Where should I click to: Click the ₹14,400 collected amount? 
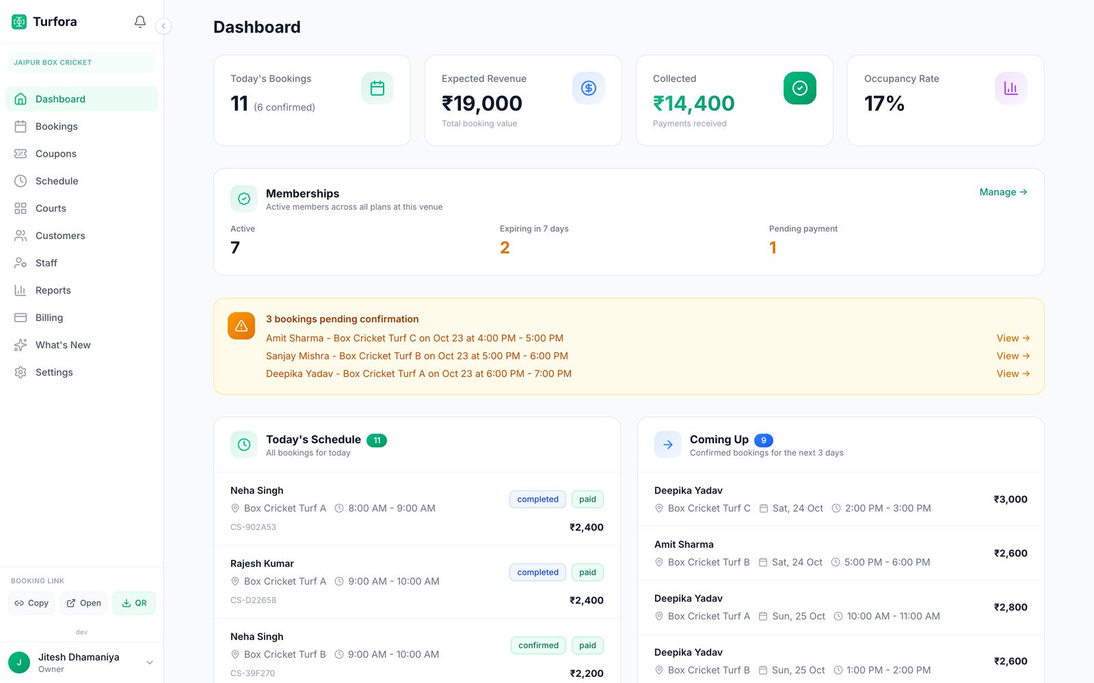[694, 103]
